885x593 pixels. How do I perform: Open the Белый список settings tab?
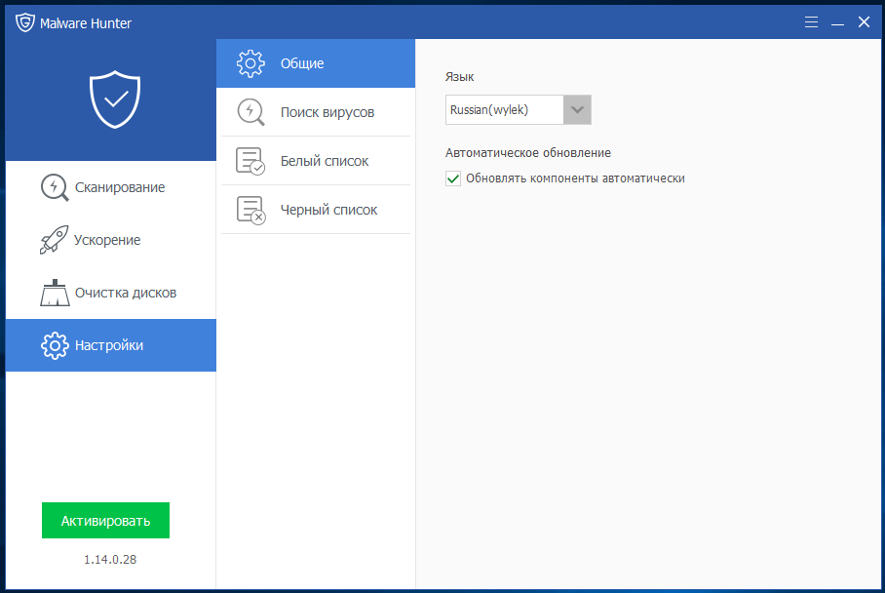tap(316, 161)
